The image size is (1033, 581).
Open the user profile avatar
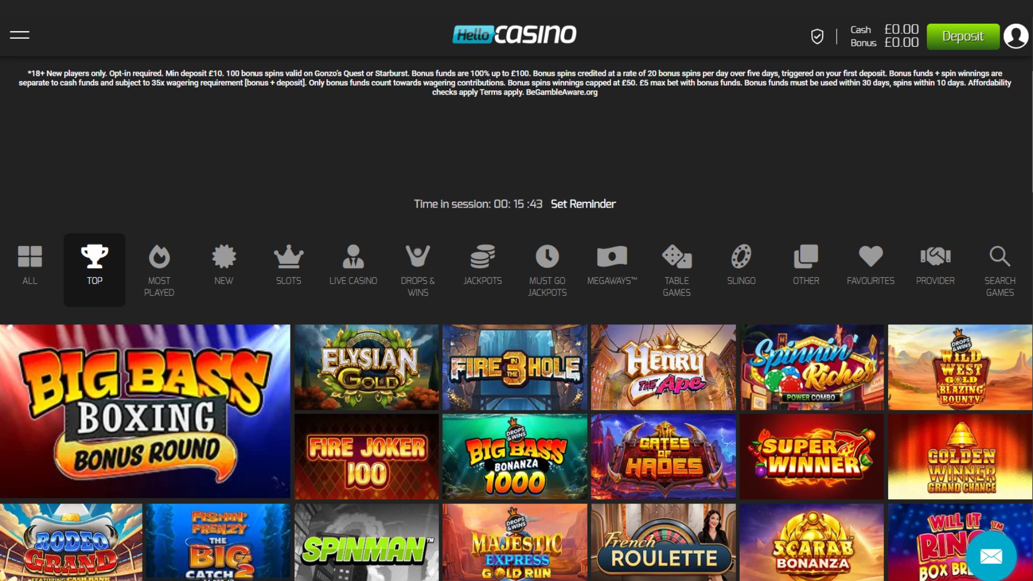pyautogui.click(x=1016, y=36)
